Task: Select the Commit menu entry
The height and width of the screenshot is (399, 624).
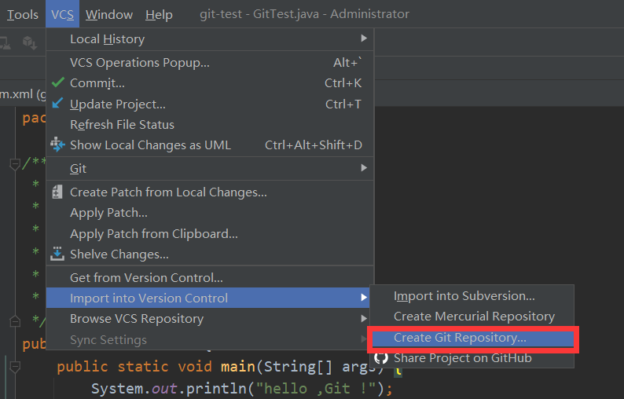Action: (x=210, y=83)
